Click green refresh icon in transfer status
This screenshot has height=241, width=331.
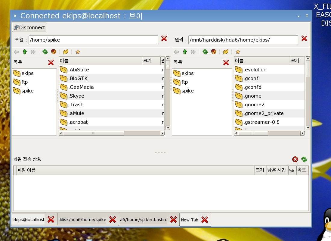click(304, 159)
